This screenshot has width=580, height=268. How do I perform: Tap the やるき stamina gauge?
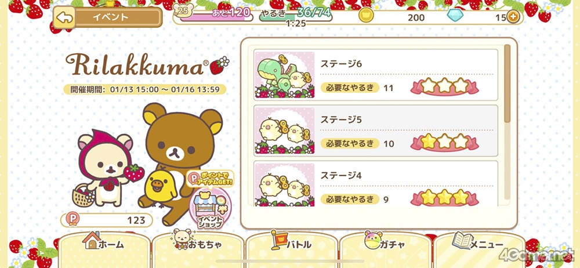pyautogui.click(x=295, y=16)
